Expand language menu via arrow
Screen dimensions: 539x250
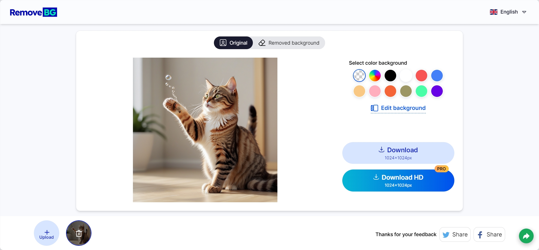pyautogui.click(x=524, y=12)
